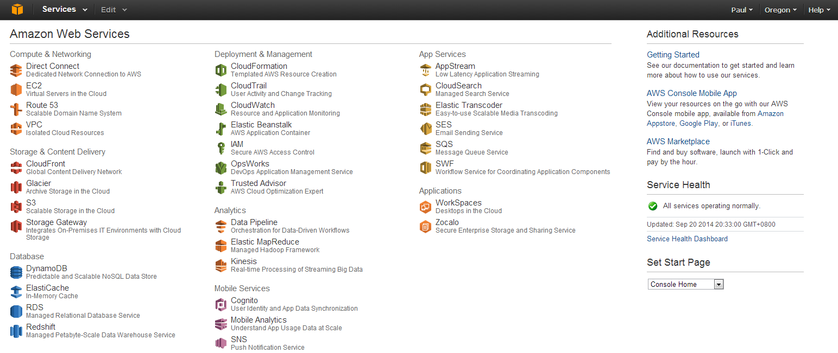This screenshot has height=353, width=838.
Task: Open the Console Home start page dropdown
Action: click(x=686, y=284)
